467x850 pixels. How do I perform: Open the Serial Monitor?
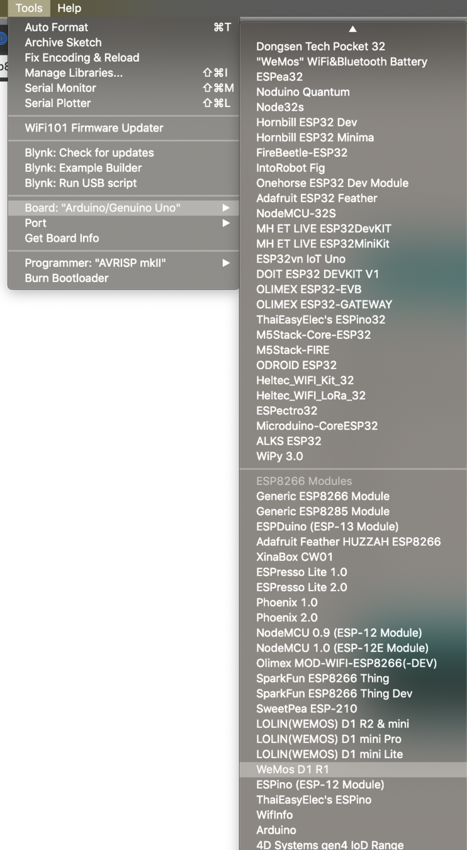123,88
